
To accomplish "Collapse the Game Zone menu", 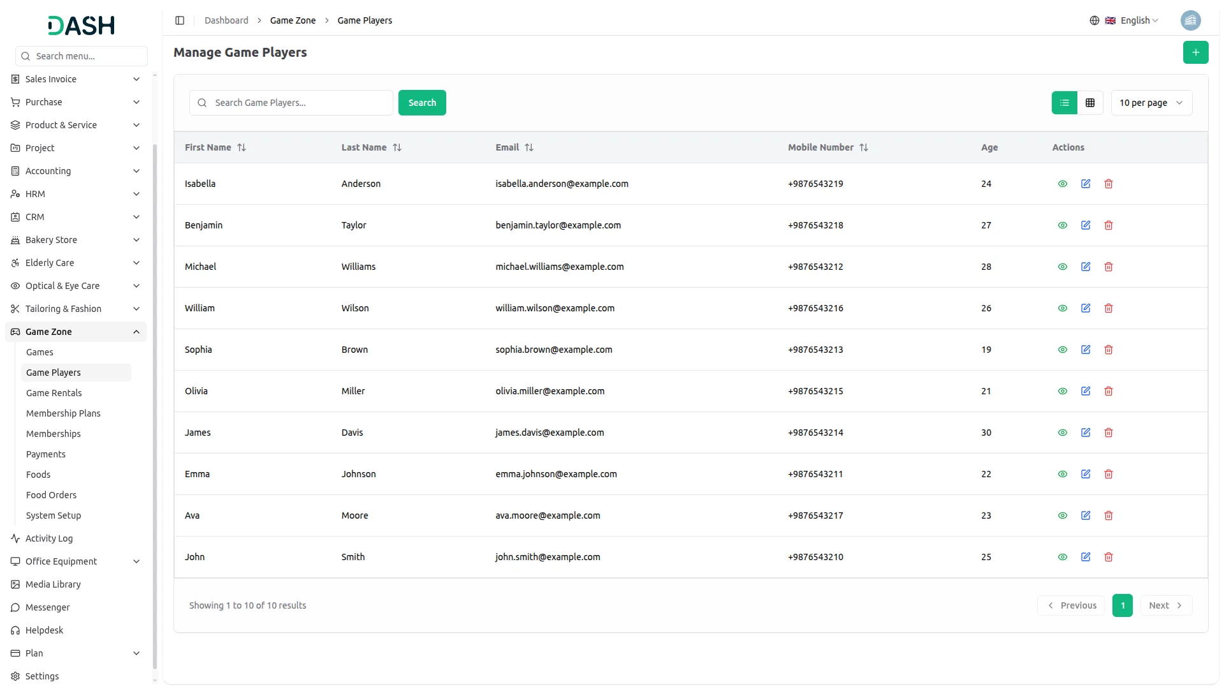I will pyautogui.click(x=76, y=332).
